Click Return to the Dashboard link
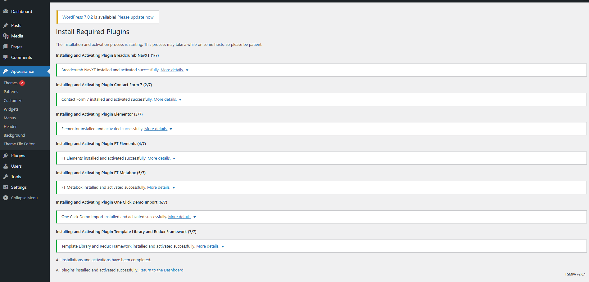The height and width of the screenshot is (282, 589). 161,270
